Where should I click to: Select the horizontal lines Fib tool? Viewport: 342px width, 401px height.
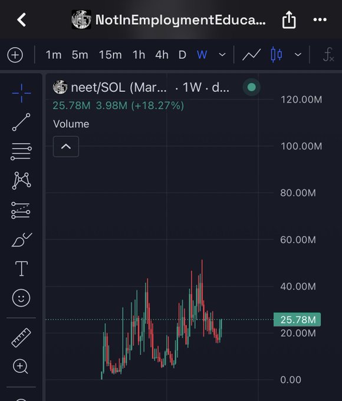pos(21,152)
